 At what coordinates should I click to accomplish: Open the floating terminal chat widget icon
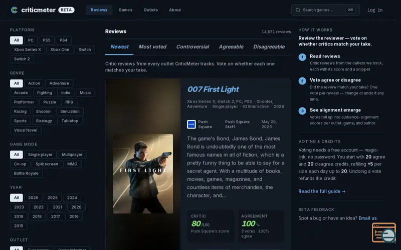pyautogui.click(x=384, y=232)
